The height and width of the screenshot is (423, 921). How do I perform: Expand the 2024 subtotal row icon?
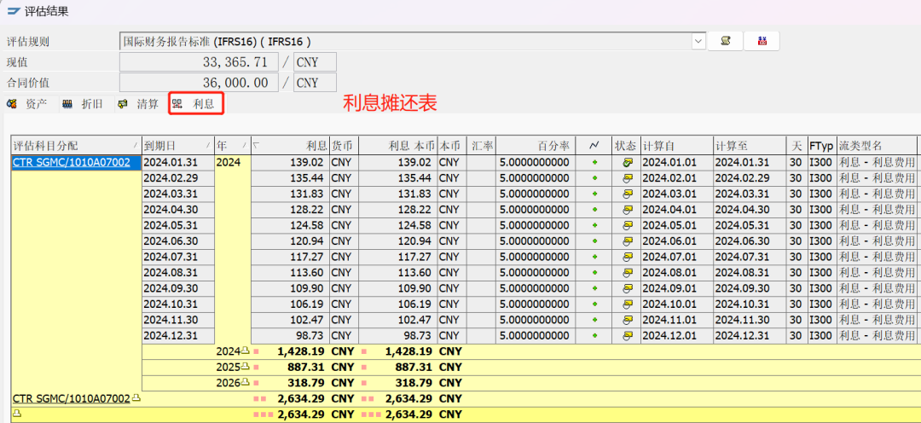246,351
